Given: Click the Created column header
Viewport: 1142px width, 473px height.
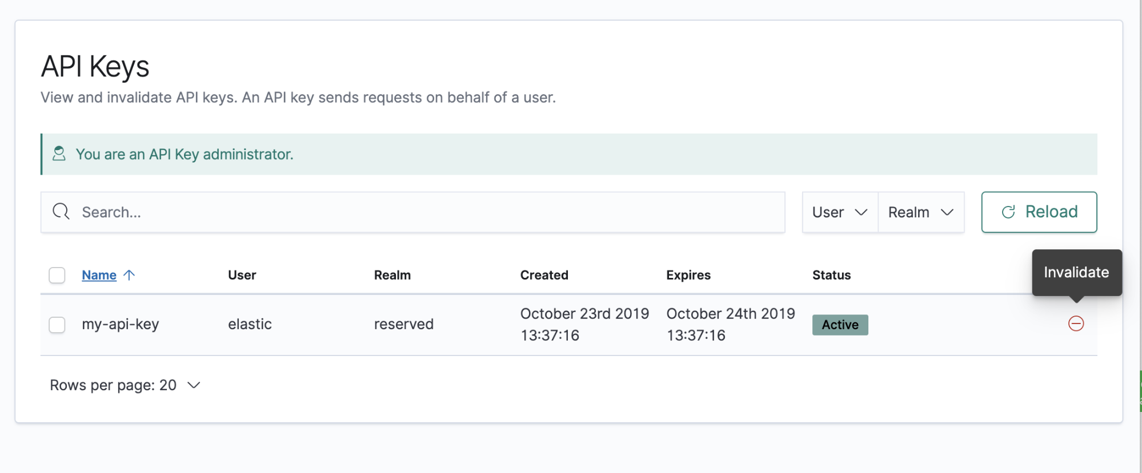Looking at the screenshot, I should (x=543, y=274).
